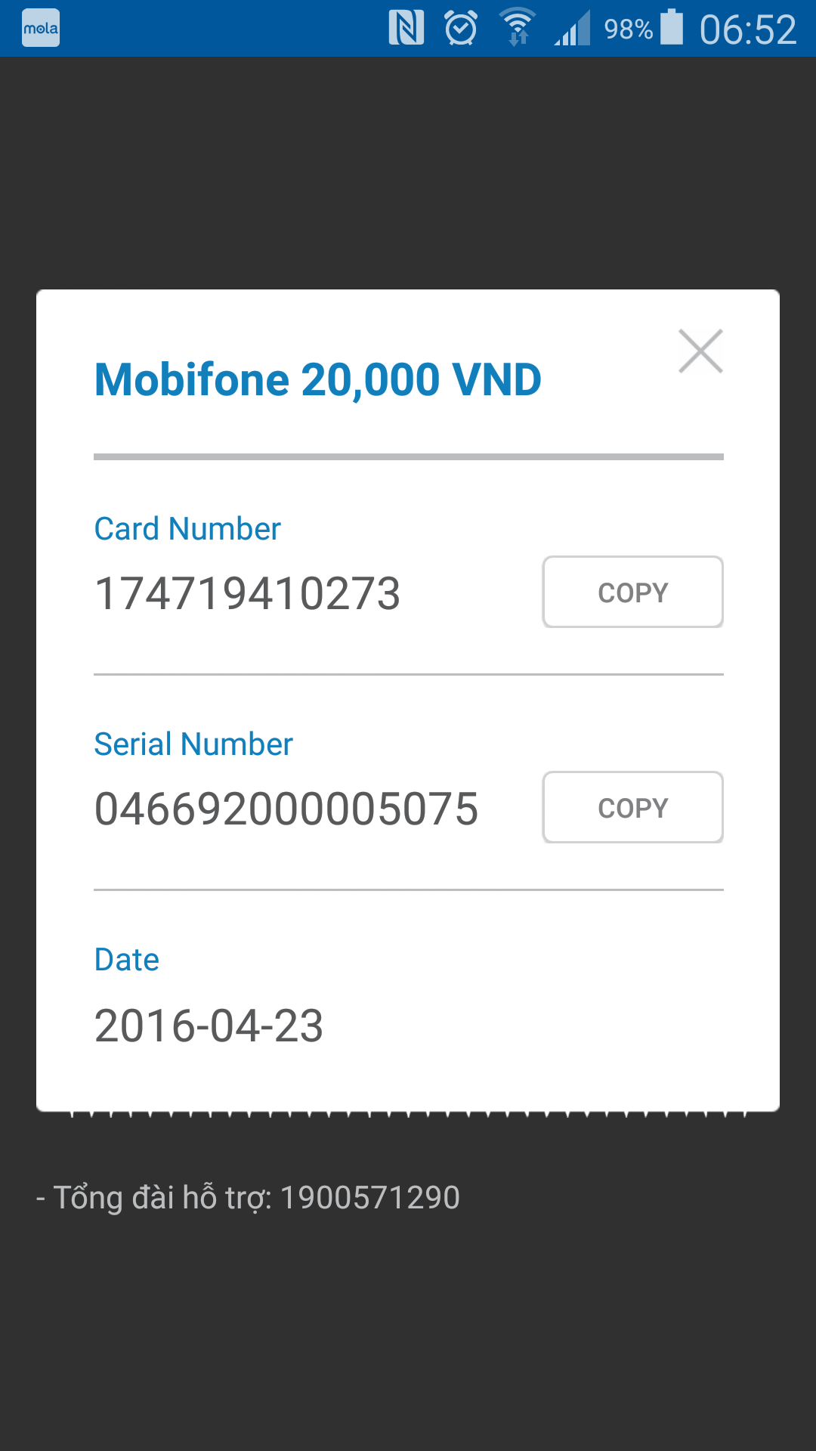This screenshot has width=816, height=1451.
Task: Select card number 174719410273 text
Action: pyautogui.click(x=247, y=594)
